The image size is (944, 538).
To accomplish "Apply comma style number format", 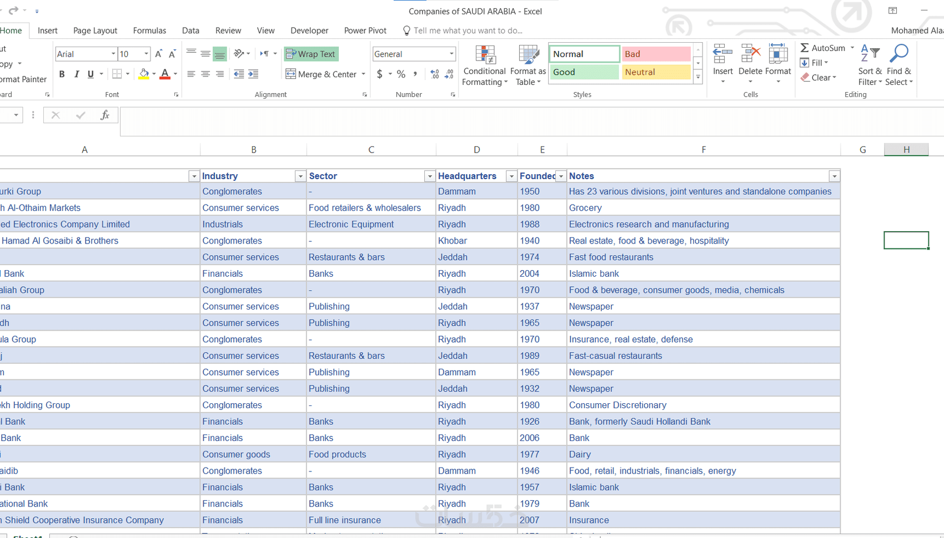I will click(x=415, y=74).
